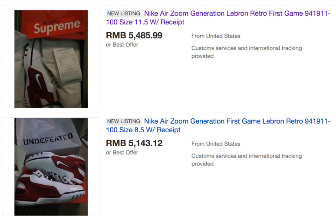336x218 pixels.
Task: Click "or Best Offer" under RMB 5,485.99
Action: coord(122,44)
